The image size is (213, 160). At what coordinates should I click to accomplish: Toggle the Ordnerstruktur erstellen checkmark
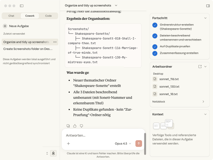point(155,25)
